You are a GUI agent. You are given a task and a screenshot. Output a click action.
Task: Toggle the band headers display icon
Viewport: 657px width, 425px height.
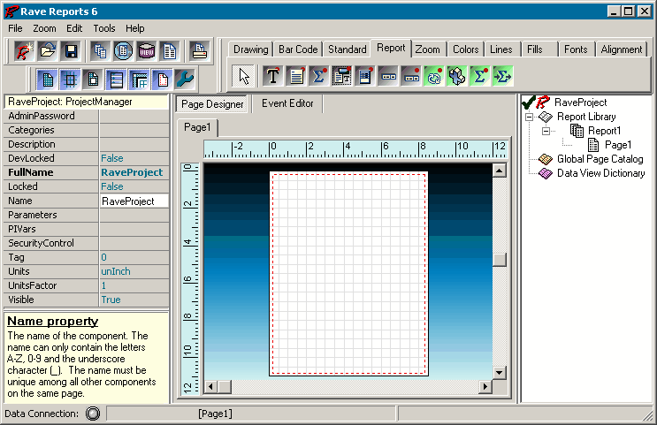(x=116, y=80)
